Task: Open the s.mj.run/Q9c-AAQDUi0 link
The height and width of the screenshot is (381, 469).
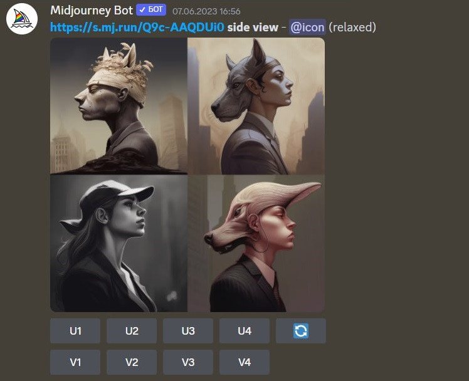Action: pyautogui.click(x=137, y=27)
